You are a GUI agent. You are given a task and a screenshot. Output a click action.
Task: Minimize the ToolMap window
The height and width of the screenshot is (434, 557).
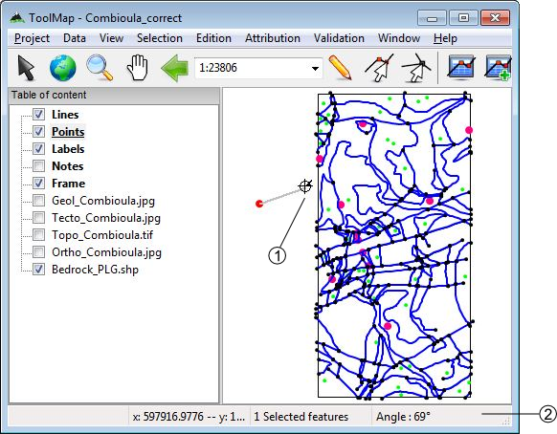click(432, 18)
